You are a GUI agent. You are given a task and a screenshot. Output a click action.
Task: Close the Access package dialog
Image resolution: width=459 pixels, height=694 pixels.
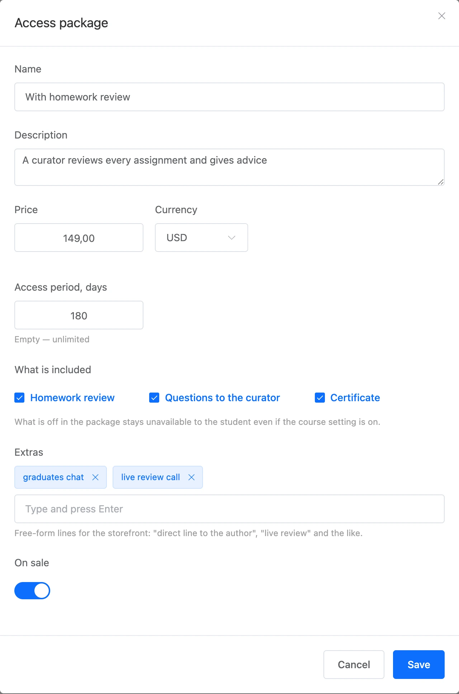(442, 16)
